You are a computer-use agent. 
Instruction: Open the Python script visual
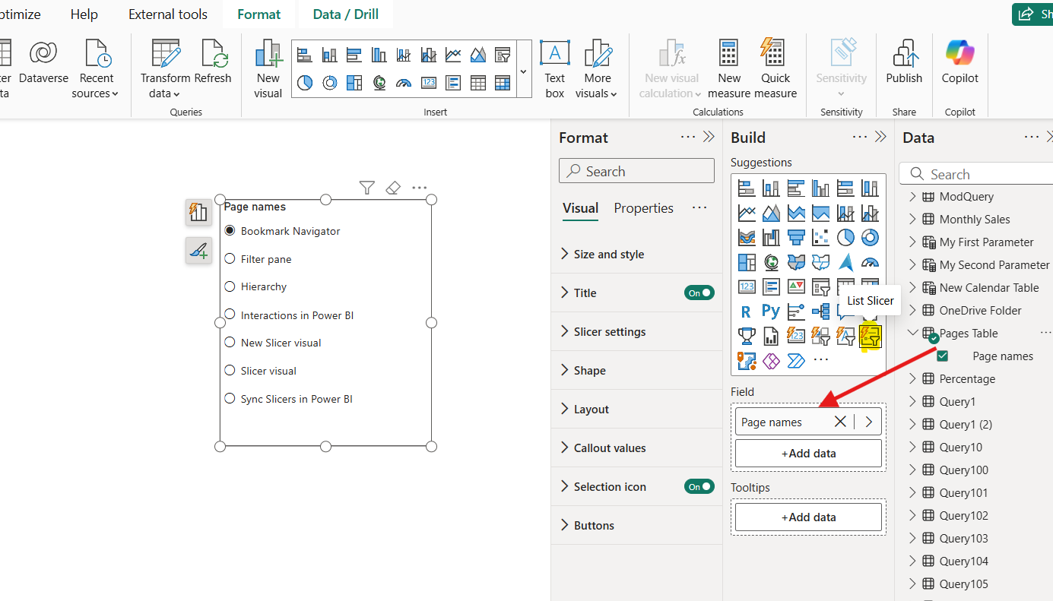pyautogui.click(x=770, y=311)
